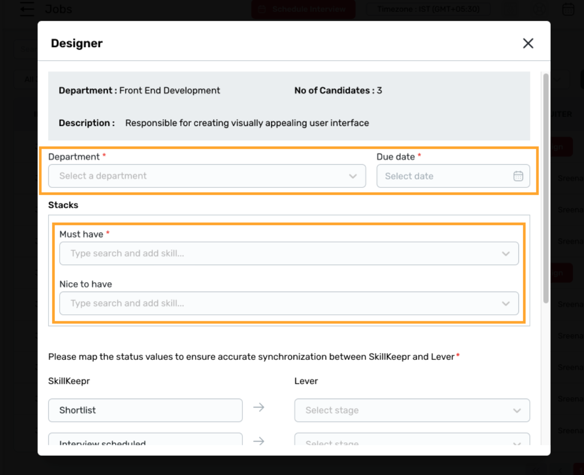This screenshot has height=475, width=584.
Task: Click the arrow mapping Shortlist to Lever stage
Action: pos(258,407)
